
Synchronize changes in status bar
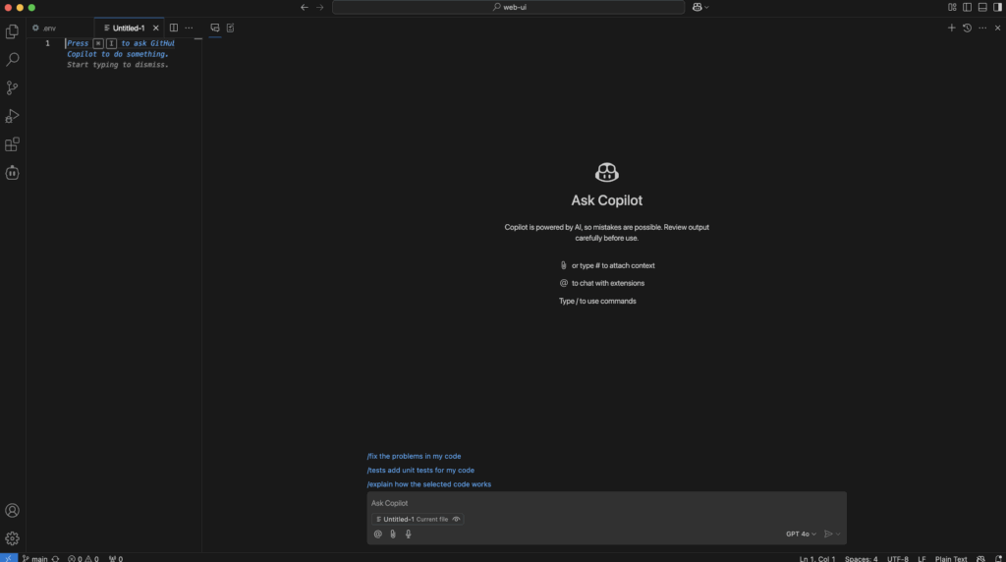click(x=56, y=558)
